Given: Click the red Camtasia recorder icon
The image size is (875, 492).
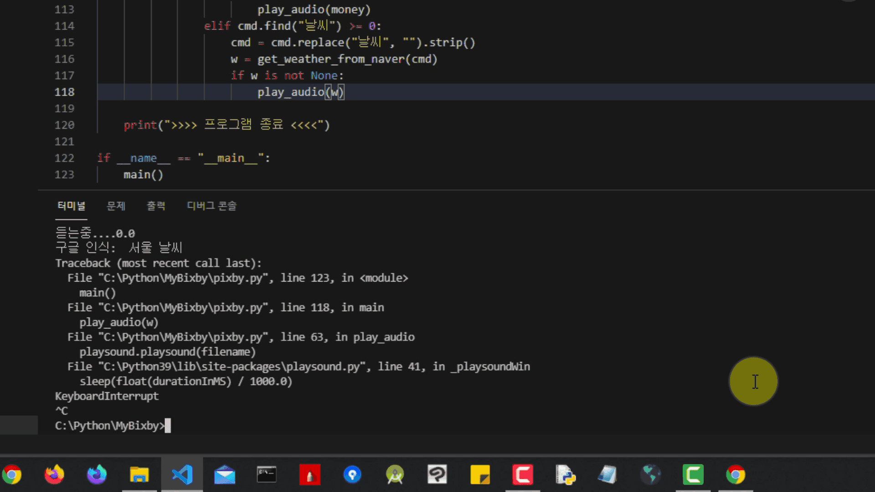Looking at the screenshot, I should pyautogui.click(x=523, y=475).
